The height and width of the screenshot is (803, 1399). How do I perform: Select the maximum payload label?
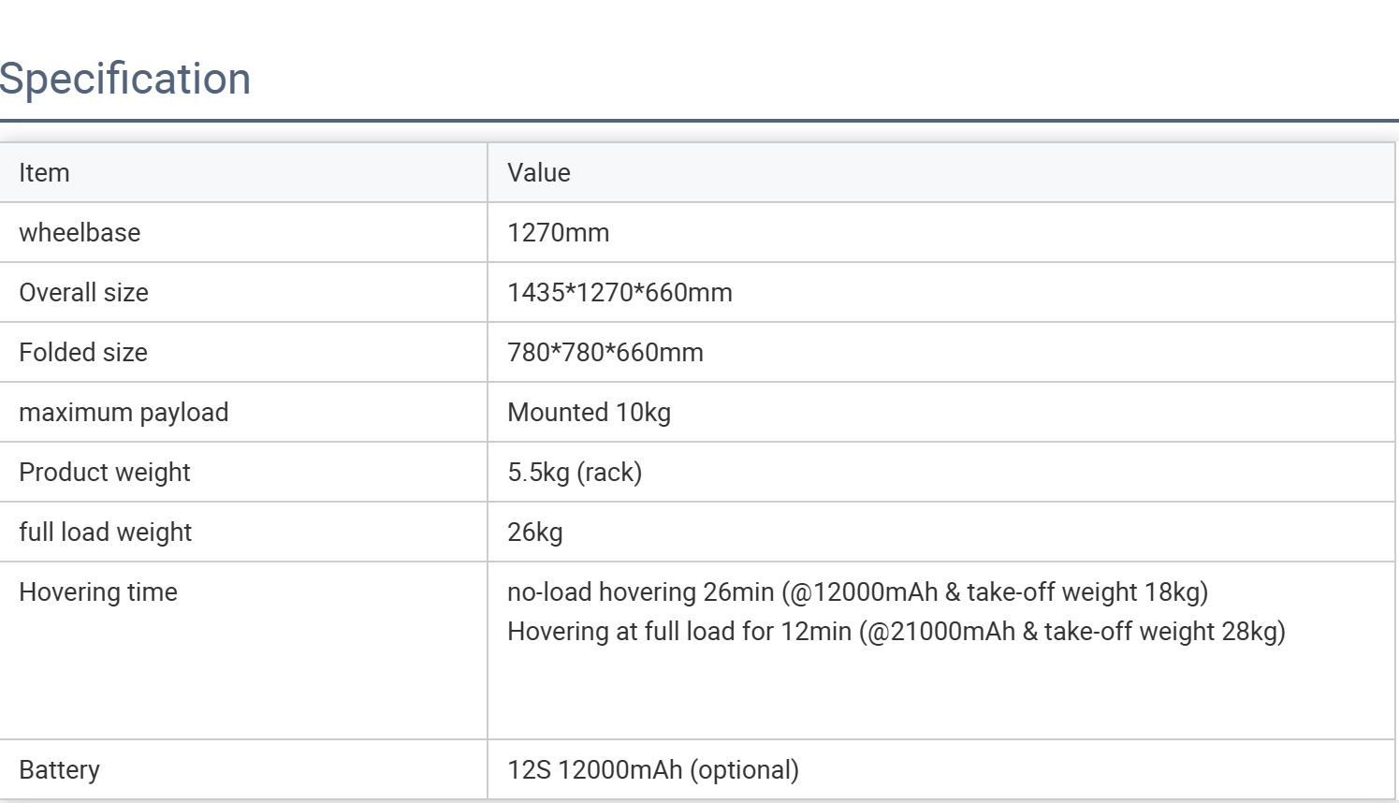tap(124, 413)
